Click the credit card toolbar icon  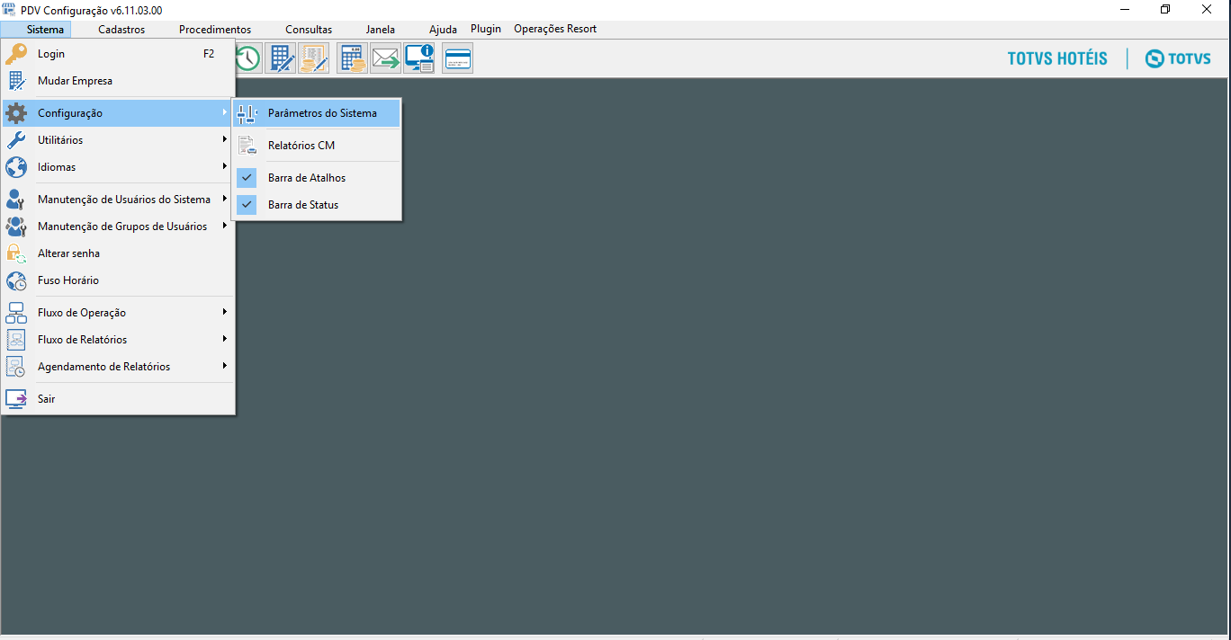coord(458,58)
